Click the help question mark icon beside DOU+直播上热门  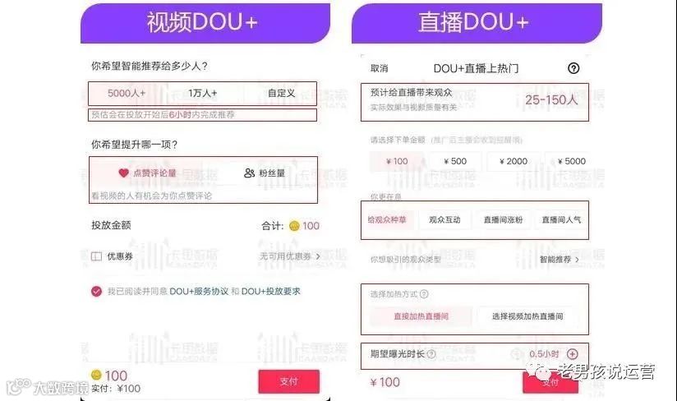(573, 68)
